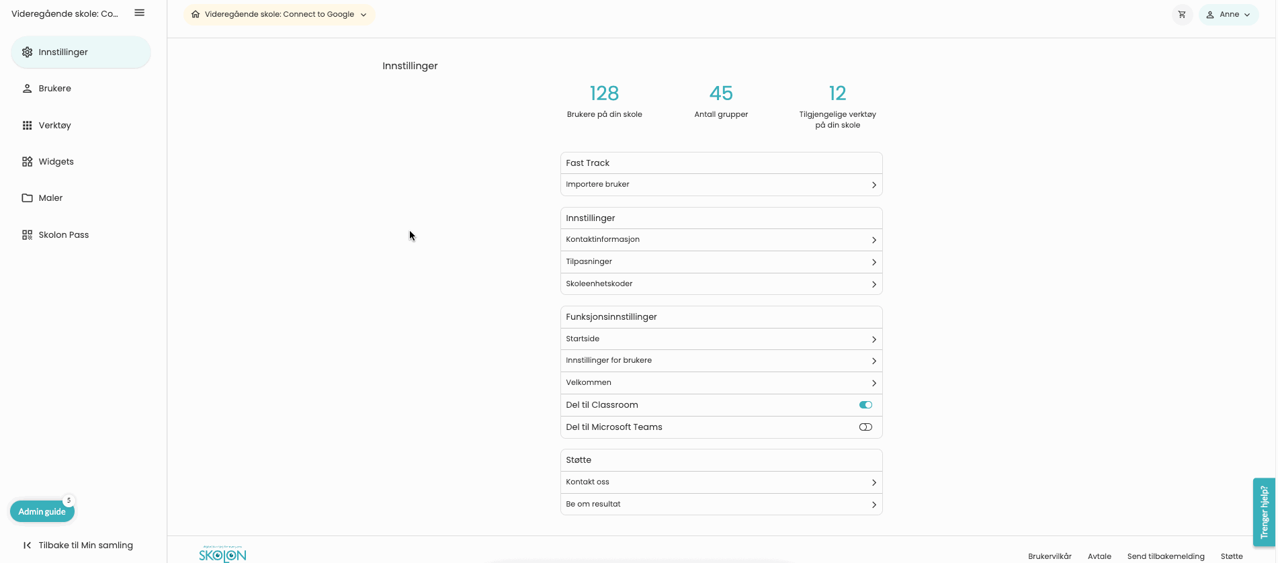Open the Kontaktinformasjon settings row
1278x563 pixels.
(721, 240)
